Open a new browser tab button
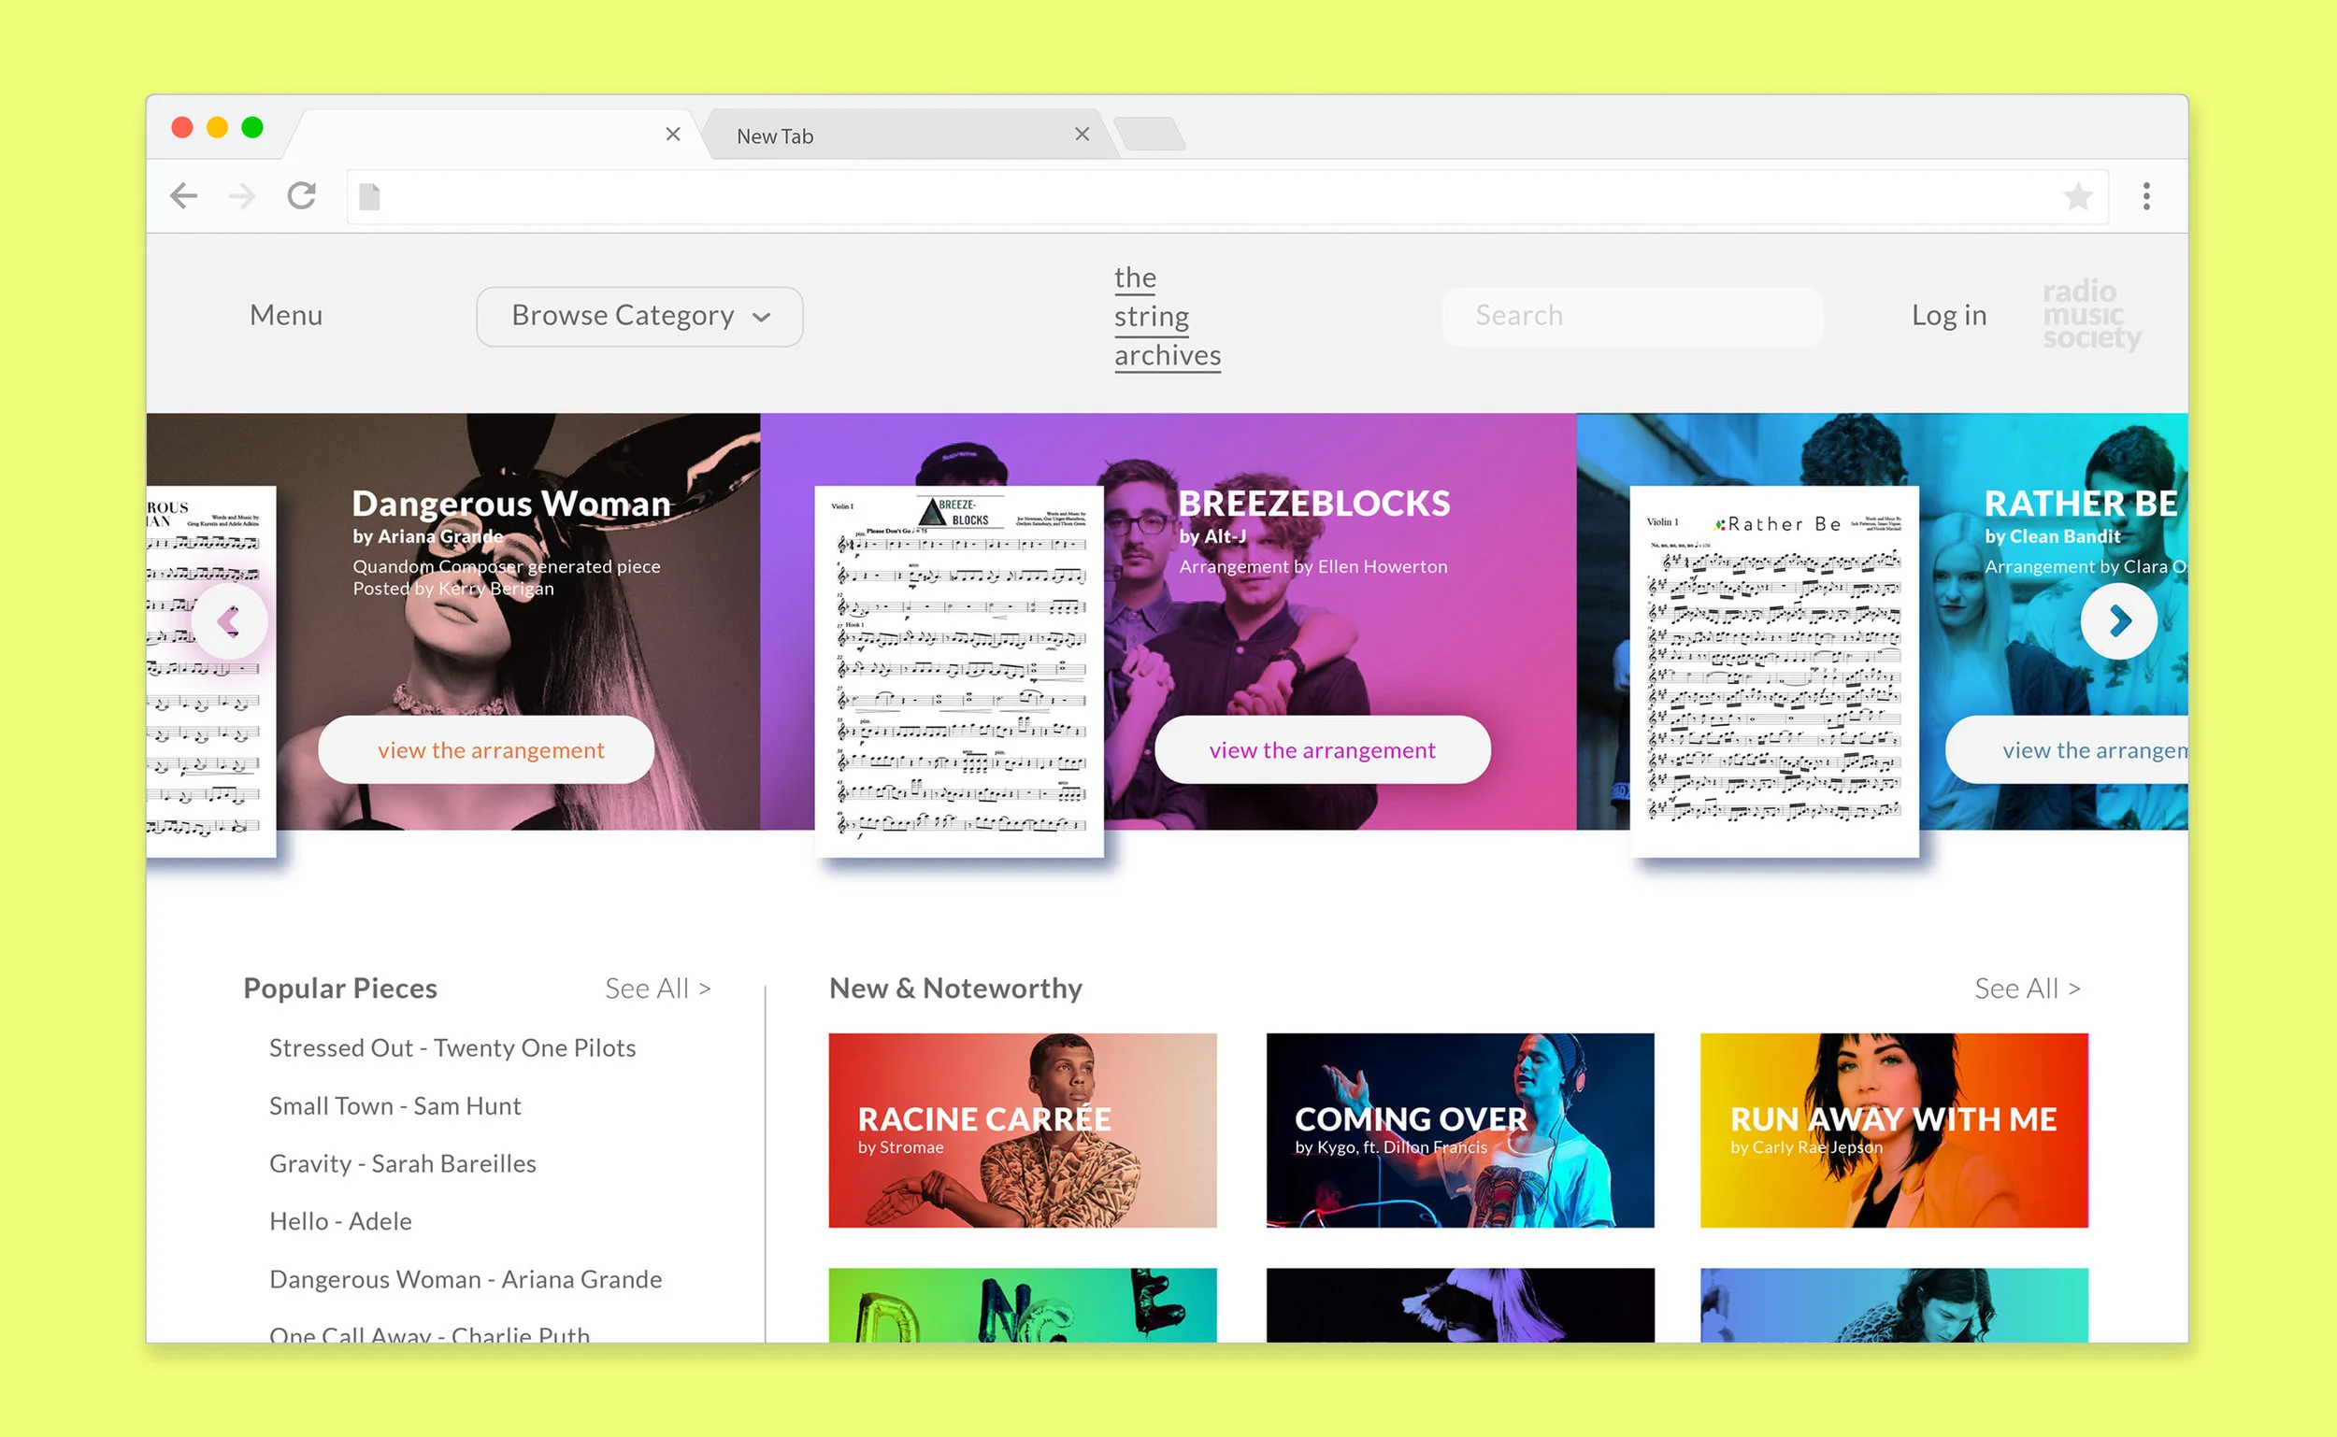The image size is (2337, 1437). pyautogui.click(x=1150, y=134)
